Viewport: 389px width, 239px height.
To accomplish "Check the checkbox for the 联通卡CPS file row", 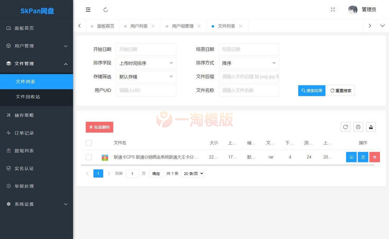I will coord(88,157).
